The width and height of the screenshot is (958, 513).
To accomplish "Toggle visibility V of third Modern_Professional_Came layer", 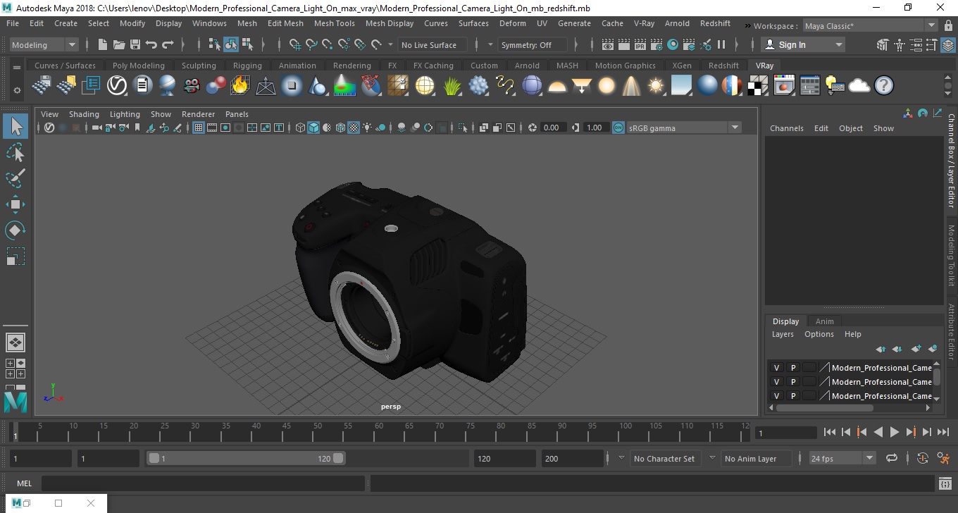I will 776,395.
